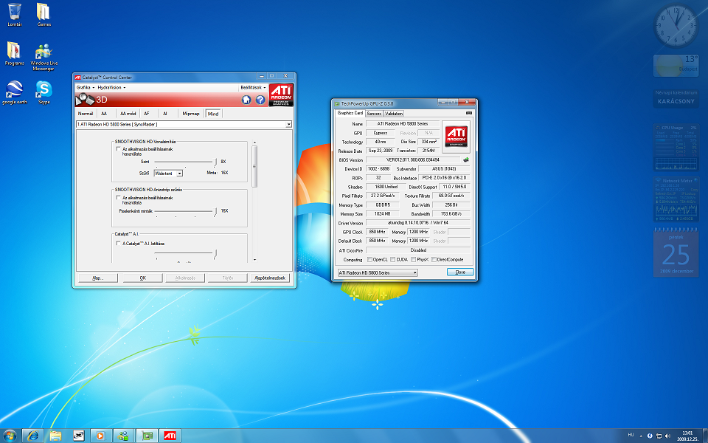Tick the CUDA checkbox in GPU-Z
The image size is (708, 443).
(x=393, y=259)
